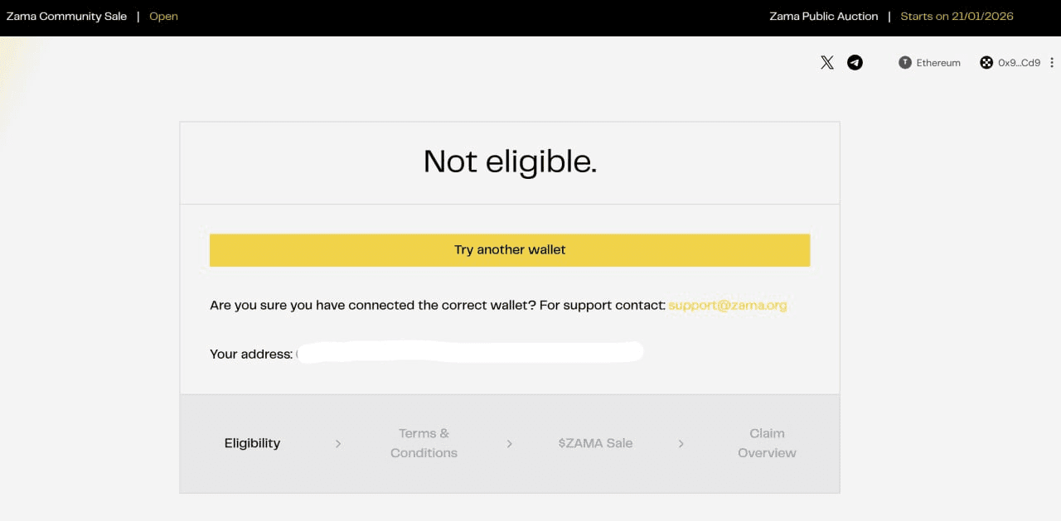Click the chevron after Eligibility step
This screenshot has height=521, width=1061.
(x=338, y=444)
